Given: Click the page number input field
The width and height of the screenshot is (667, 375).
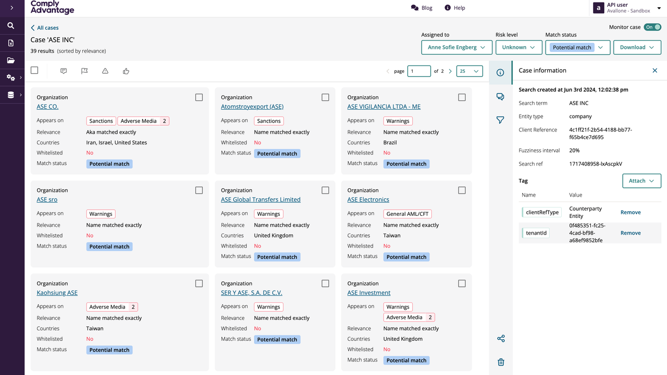Looking at the screenshot, I should pyautogui.click(x=419, y=71).
